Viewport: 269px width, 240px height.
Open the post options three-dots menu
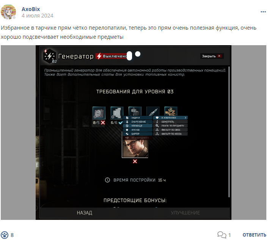[263, 12]
